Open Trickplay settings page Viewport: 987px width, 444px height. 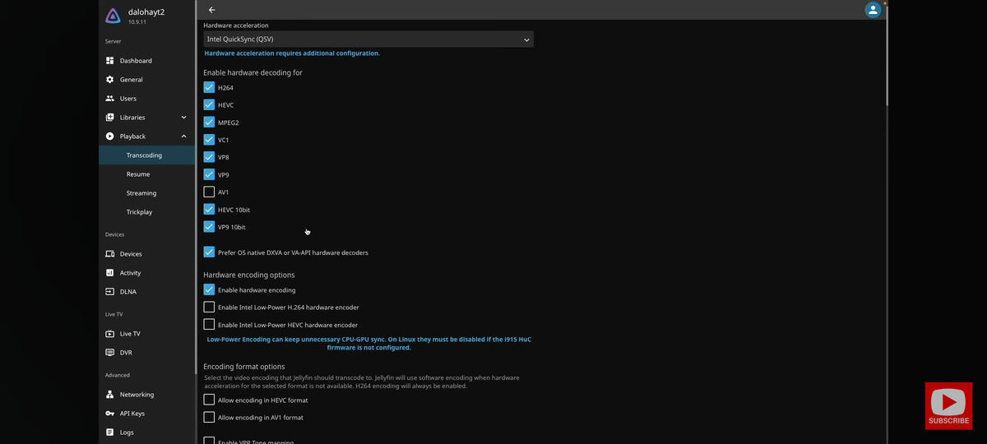click(x=147, y=212)
